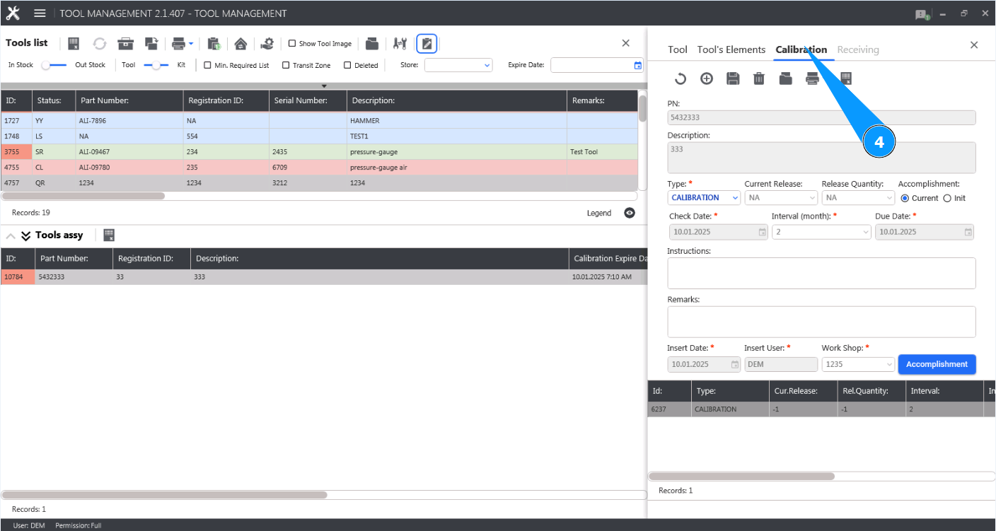The height and width of the screenshot is (531, 996).
Task: Open the wrench tools icon
Action: 400,43
